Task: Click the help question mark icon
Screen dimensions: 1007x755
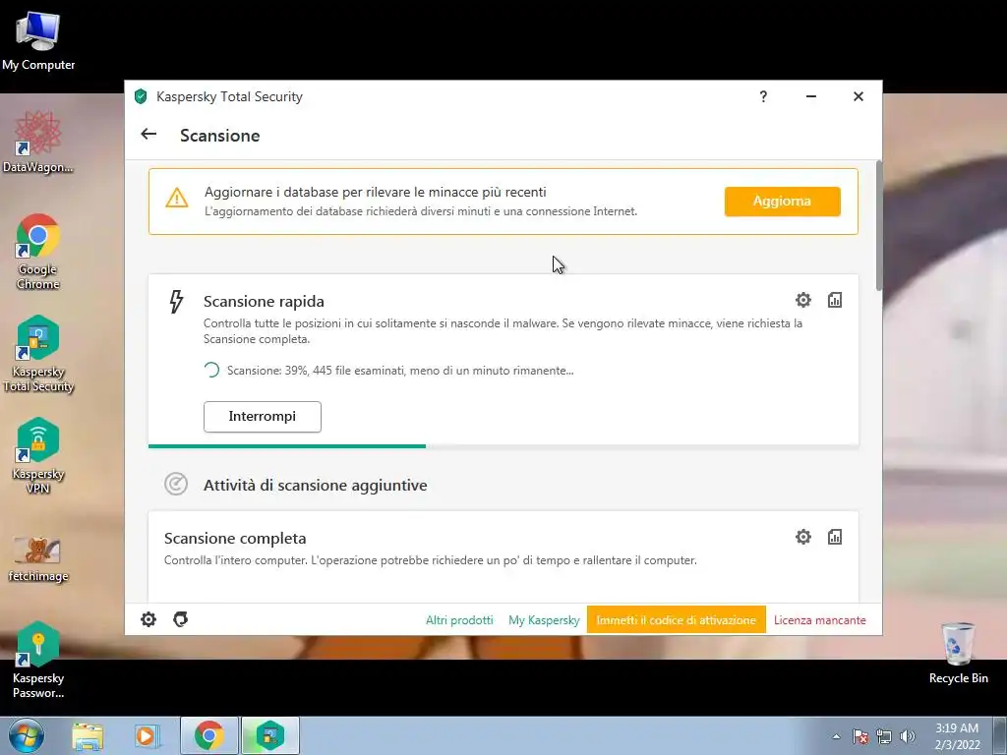Action: pyautogui.click(x=763, y=96)
